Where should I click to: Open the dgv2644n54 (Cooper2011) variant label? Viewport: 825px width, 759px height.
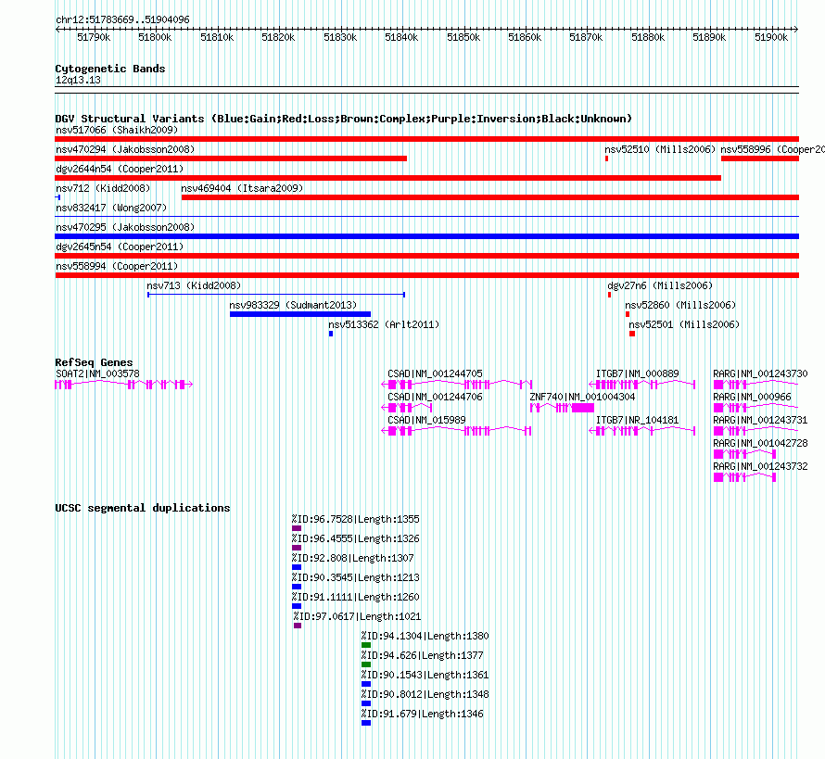point(120,169)
